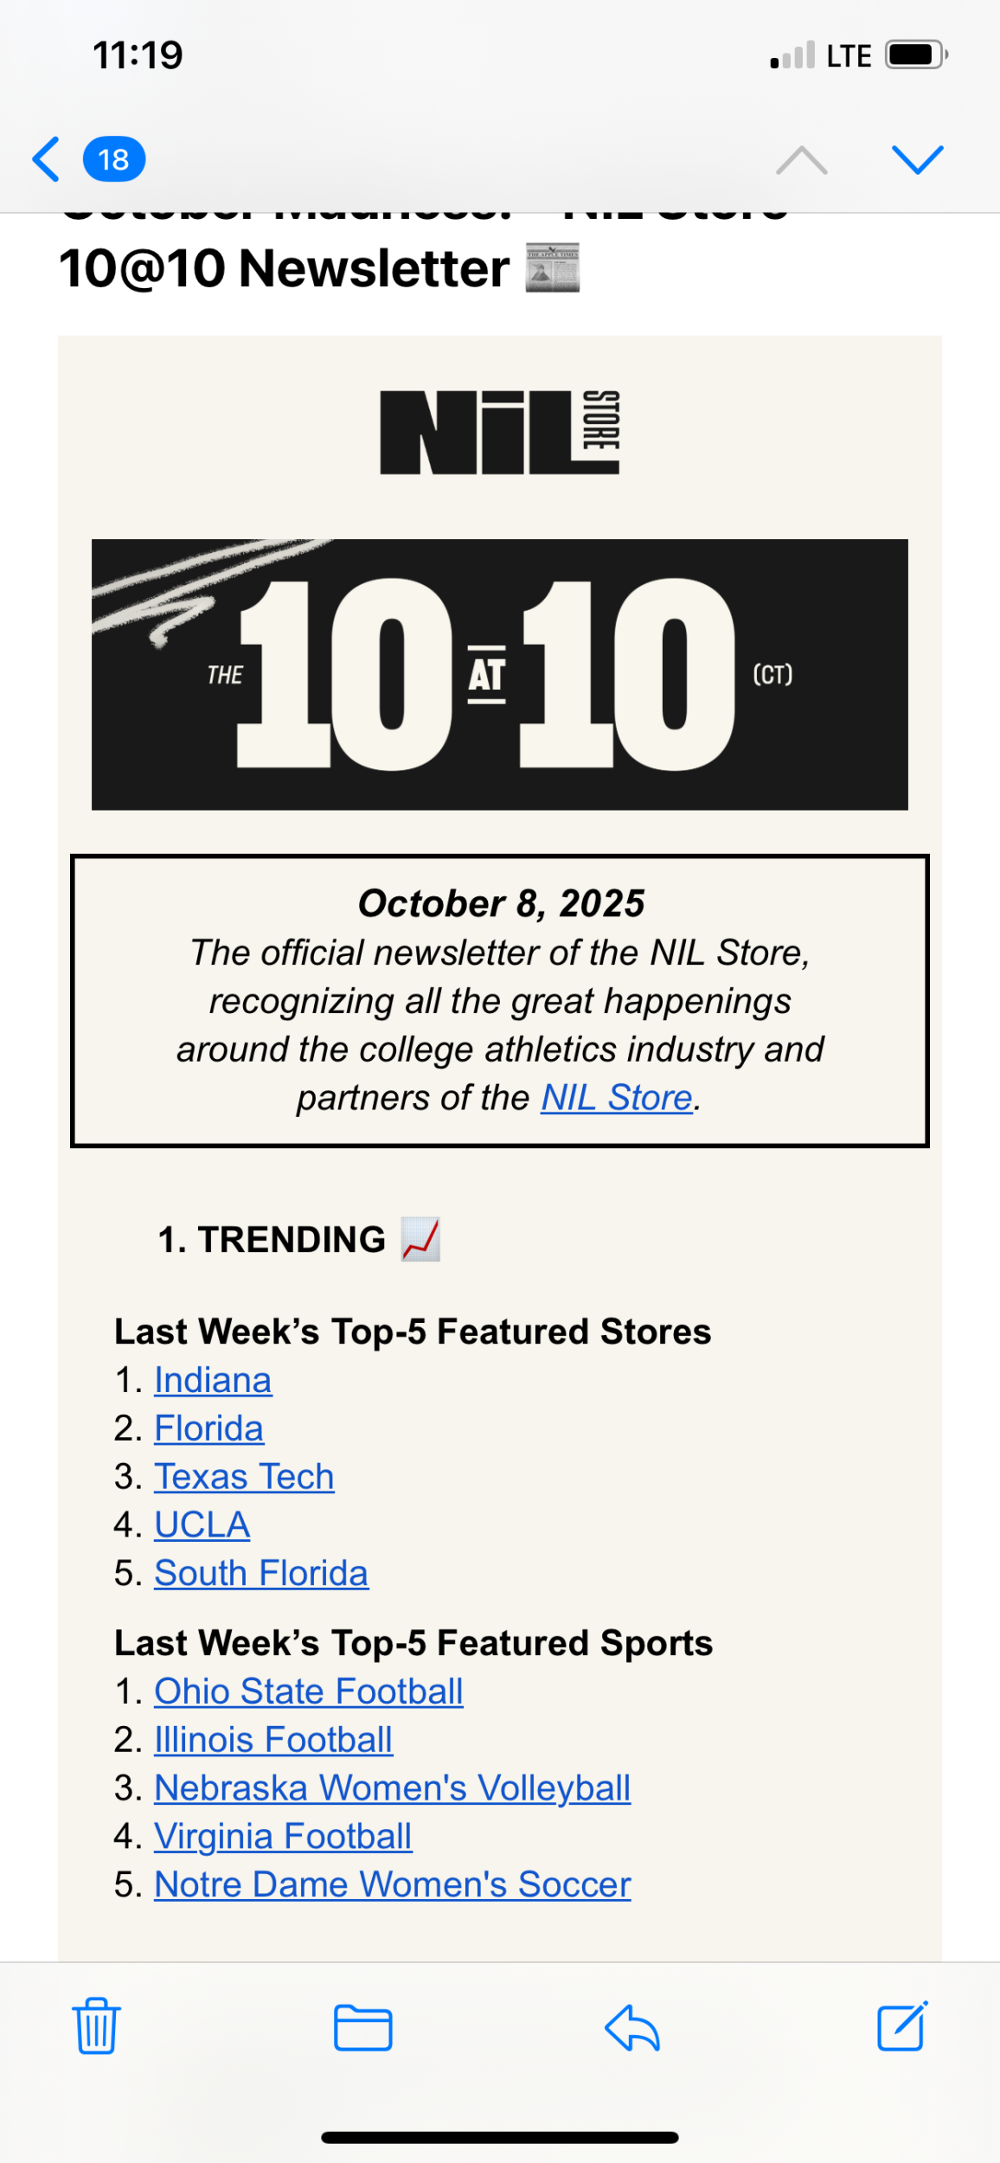Go to previous message with up chevron
Image resolution: width=1000 pixels, height=2163 pixels.
pyautogui.click(x=801, y=160)
